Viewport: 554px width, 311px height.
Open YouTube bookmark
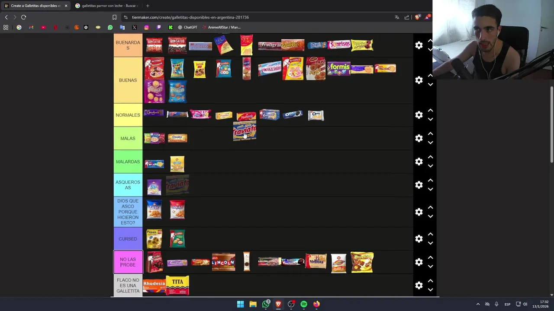click(x=43, y=27)
